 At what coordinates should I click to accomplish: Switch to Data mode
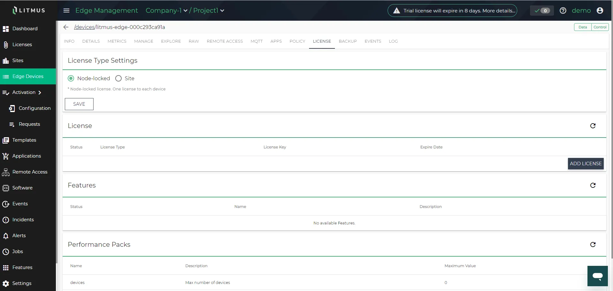(583, 27)
